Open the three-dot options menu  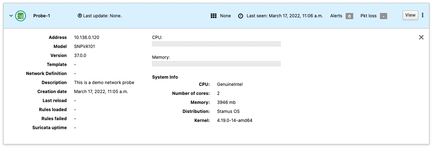(x=423, y=15)
